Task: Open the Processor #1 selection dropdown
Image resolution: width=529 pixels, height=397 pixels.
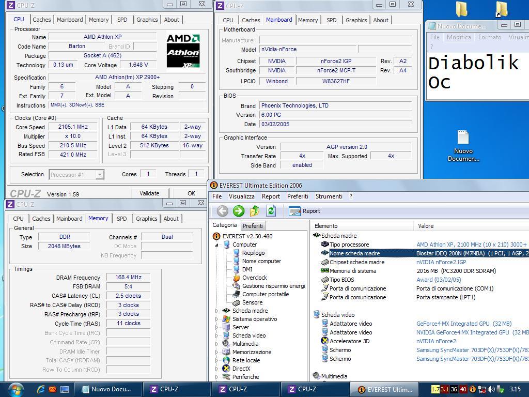Action: [x=100, y=175]
